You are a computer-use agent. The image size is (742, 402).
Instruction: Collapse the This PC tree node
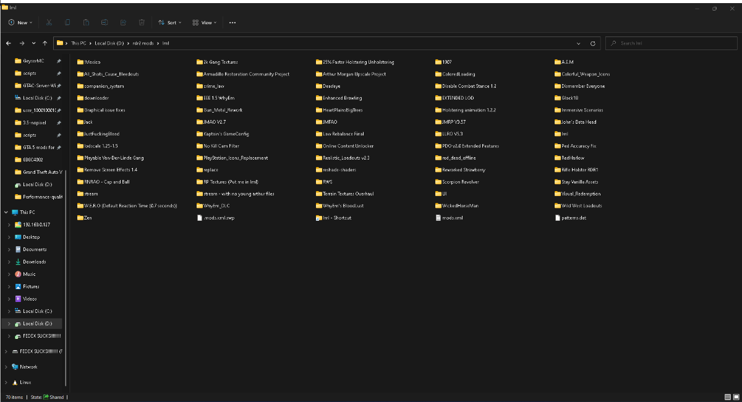[x=6, y=212]
